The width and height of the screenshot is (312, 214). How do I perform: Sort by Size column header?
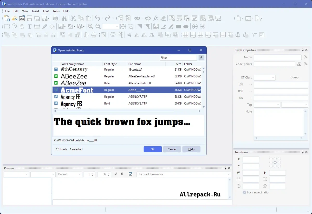[x=174, y=64]
